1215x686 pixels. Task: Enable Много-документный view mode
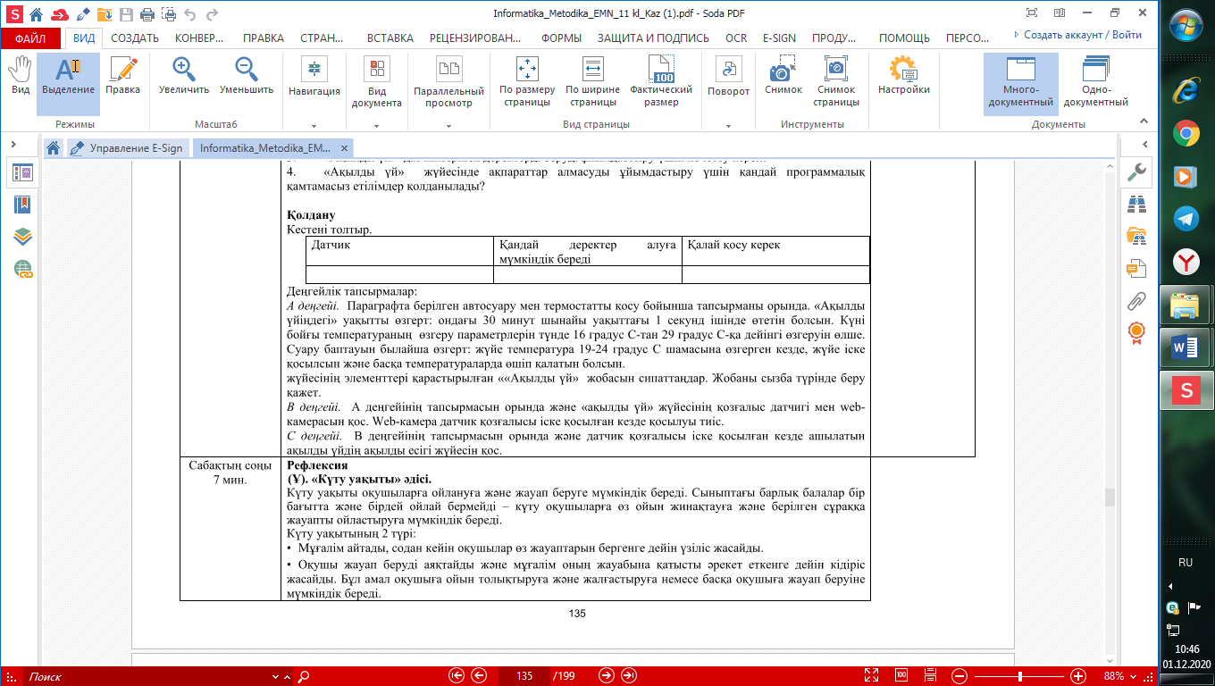click(1020, 82)
